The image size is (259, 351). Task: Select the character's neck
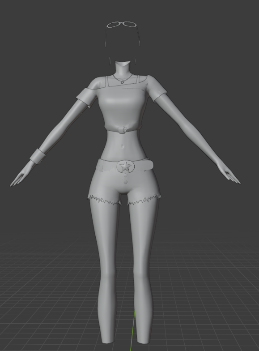[123, 68]
